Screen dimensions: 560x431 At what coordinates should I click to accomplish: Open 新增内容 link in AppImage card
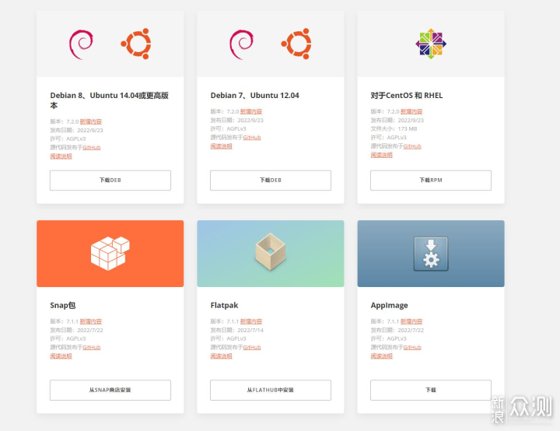411,321
